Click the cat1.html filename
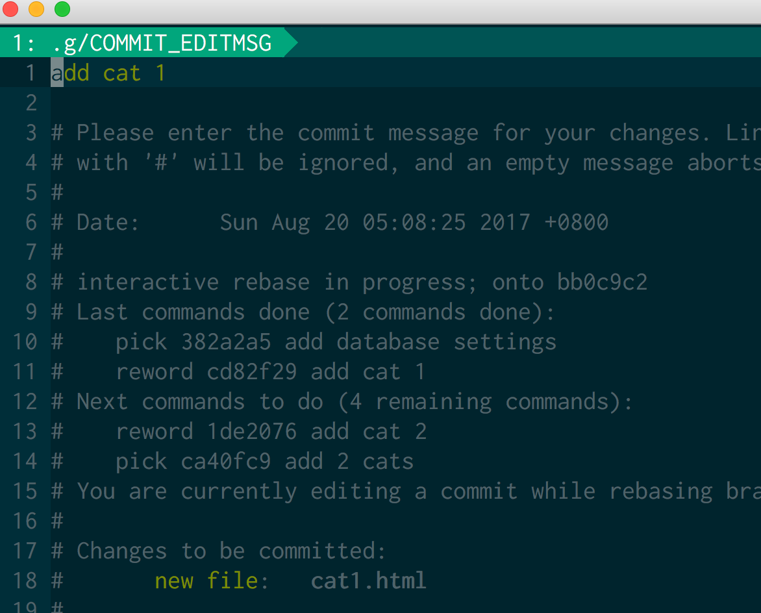 (x=368, y=581)
